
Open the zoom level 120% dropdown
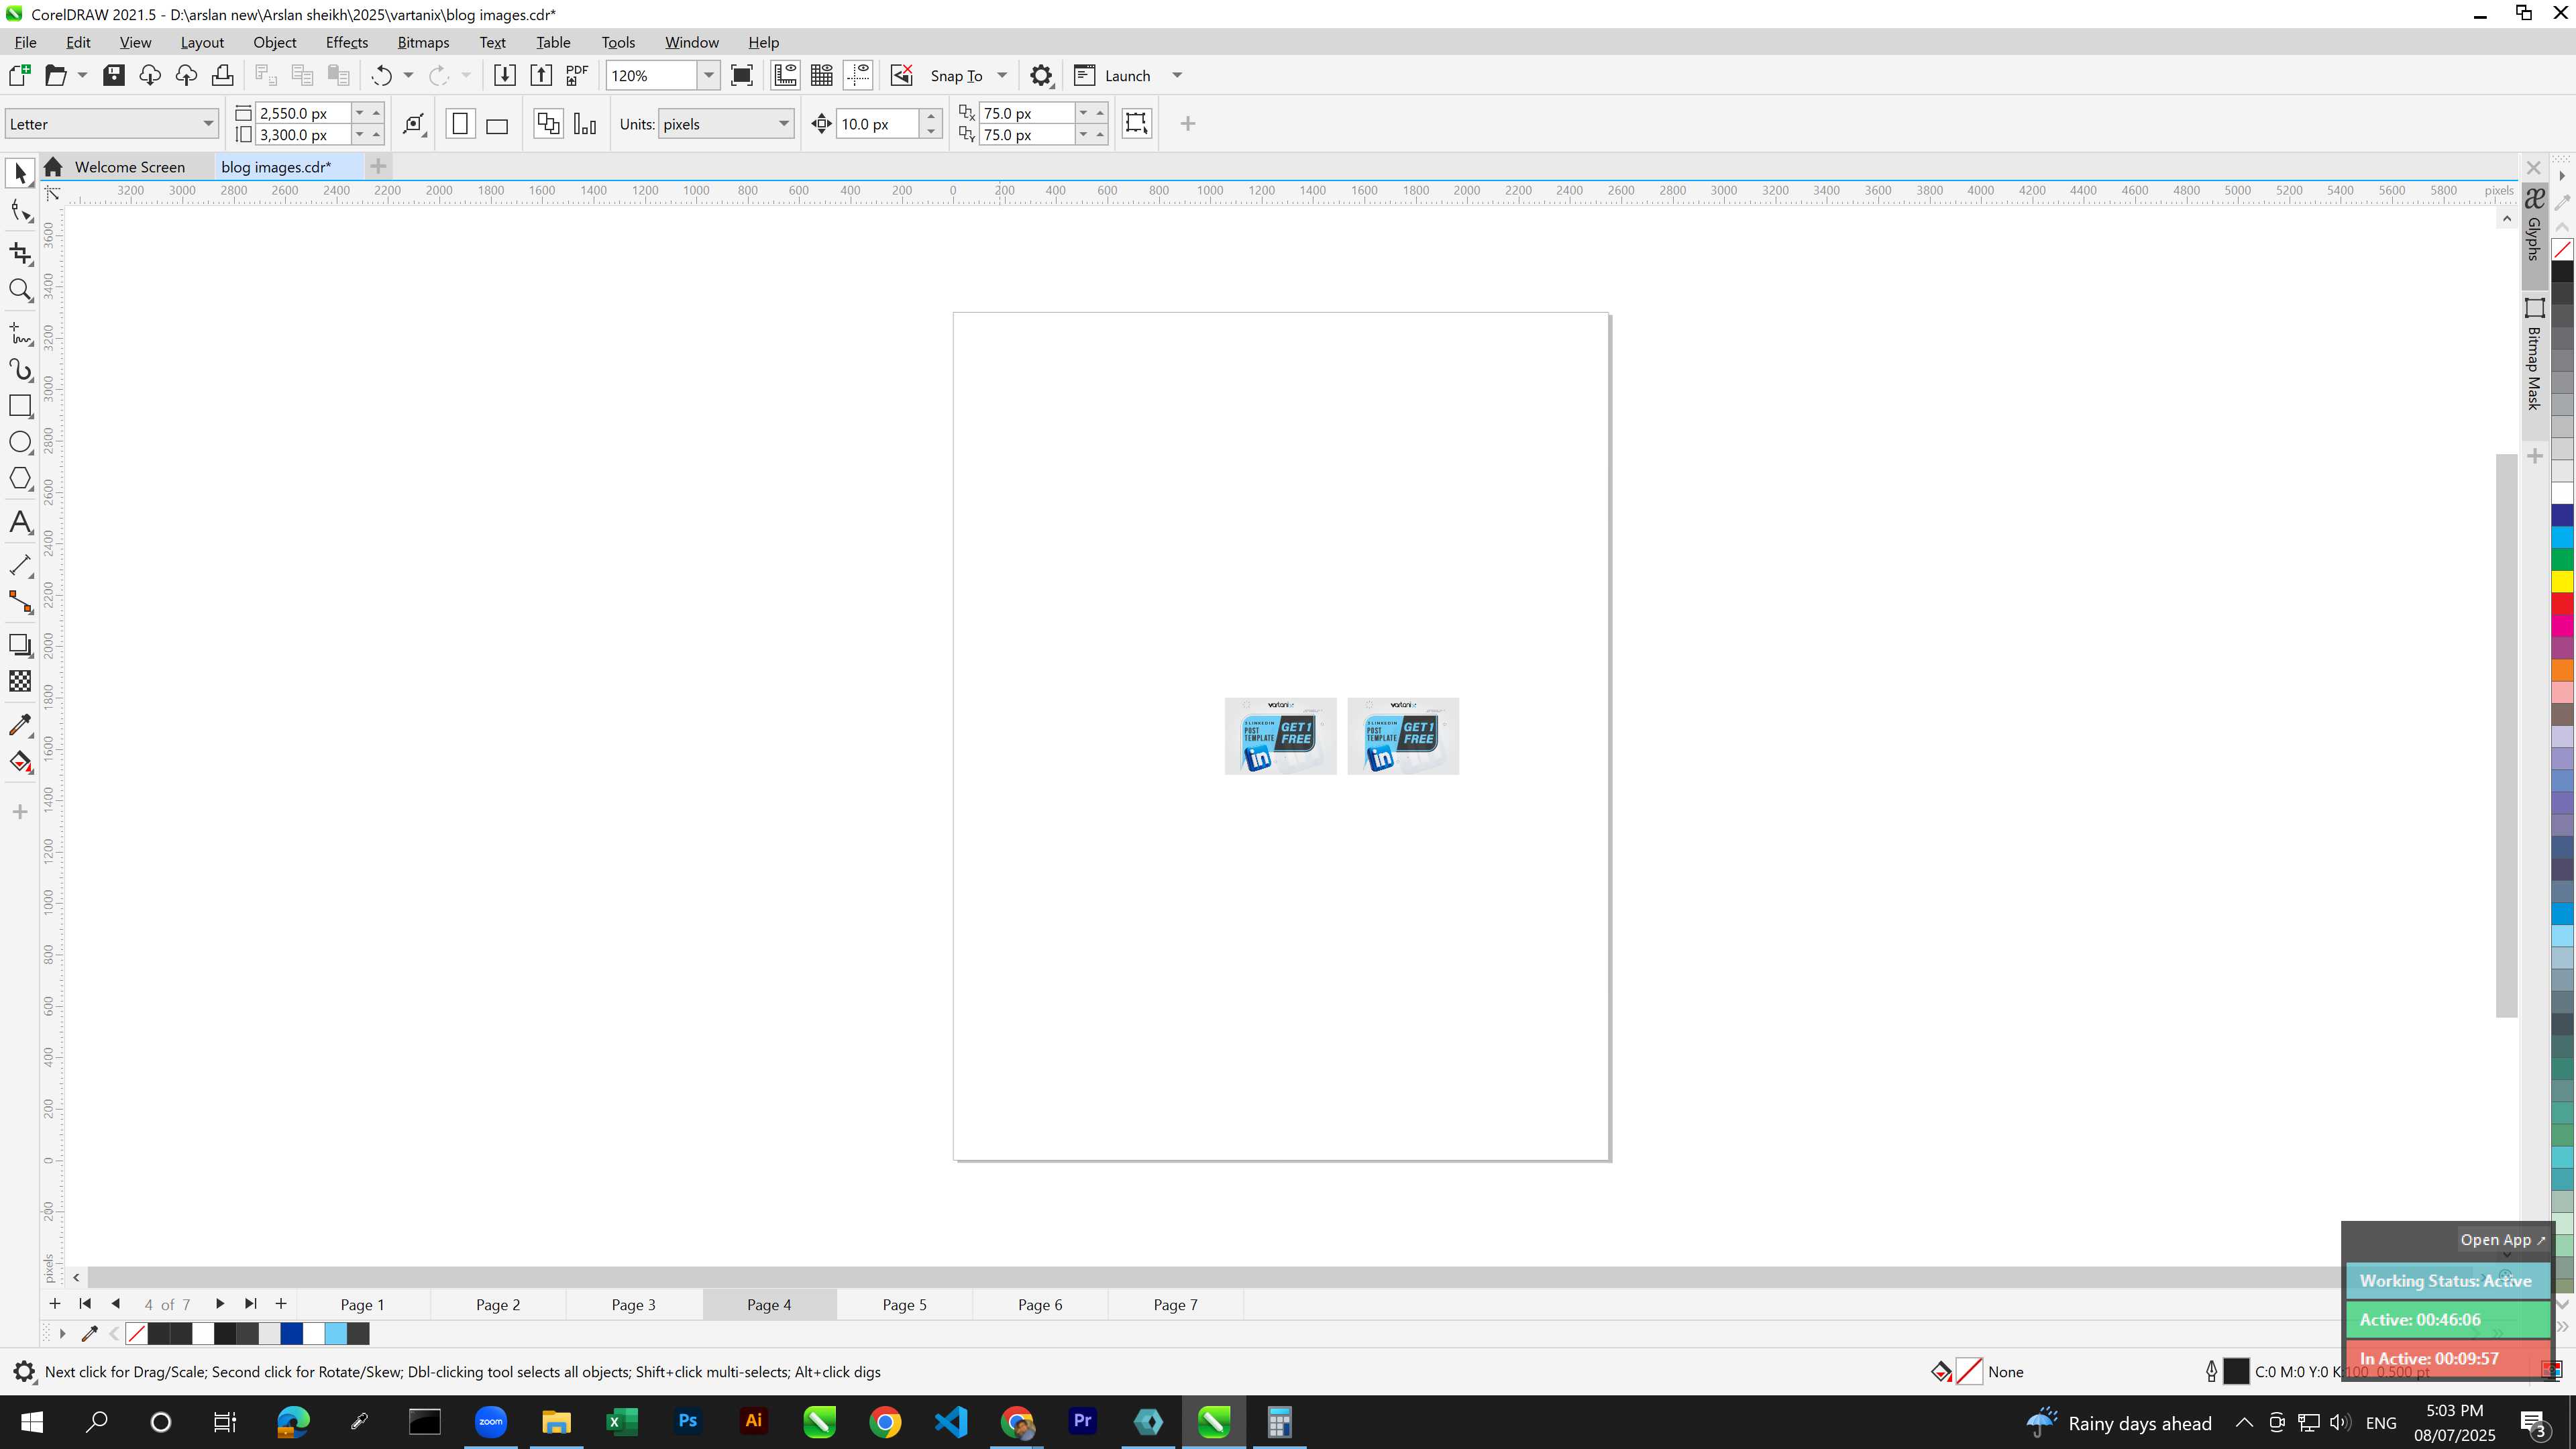[708, 75]
